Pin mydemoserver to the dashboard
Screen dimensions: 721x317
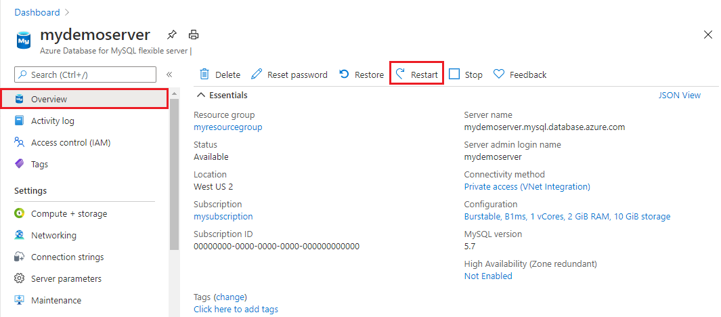[172, 35]
